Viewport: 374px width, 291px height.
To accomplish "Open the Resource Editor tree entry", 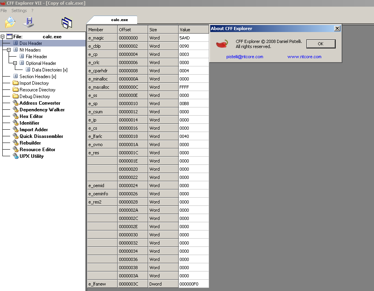I will click(37, 150).
